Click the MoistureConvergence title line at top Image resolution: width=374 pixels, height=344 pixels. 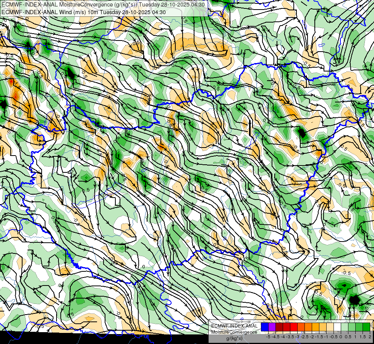[103, 5]
